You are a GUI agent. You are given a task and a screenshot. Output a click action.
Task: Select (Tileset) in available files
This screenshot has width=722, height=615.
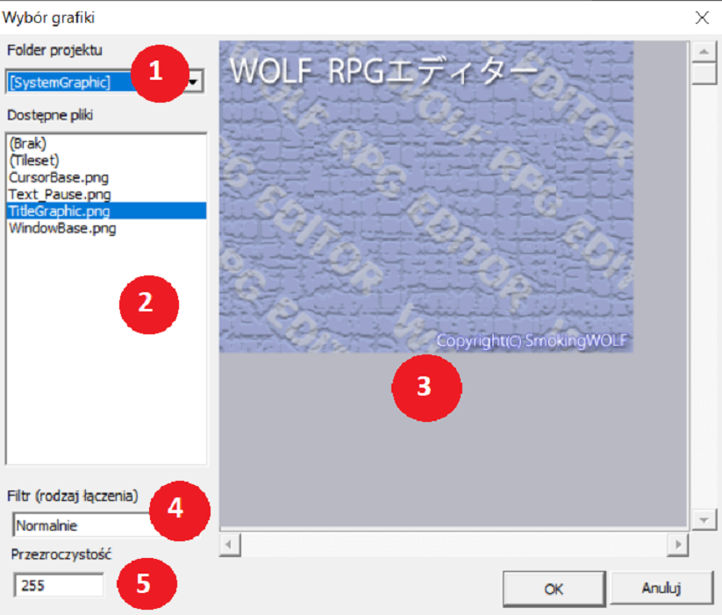click(x=32, y=160)
